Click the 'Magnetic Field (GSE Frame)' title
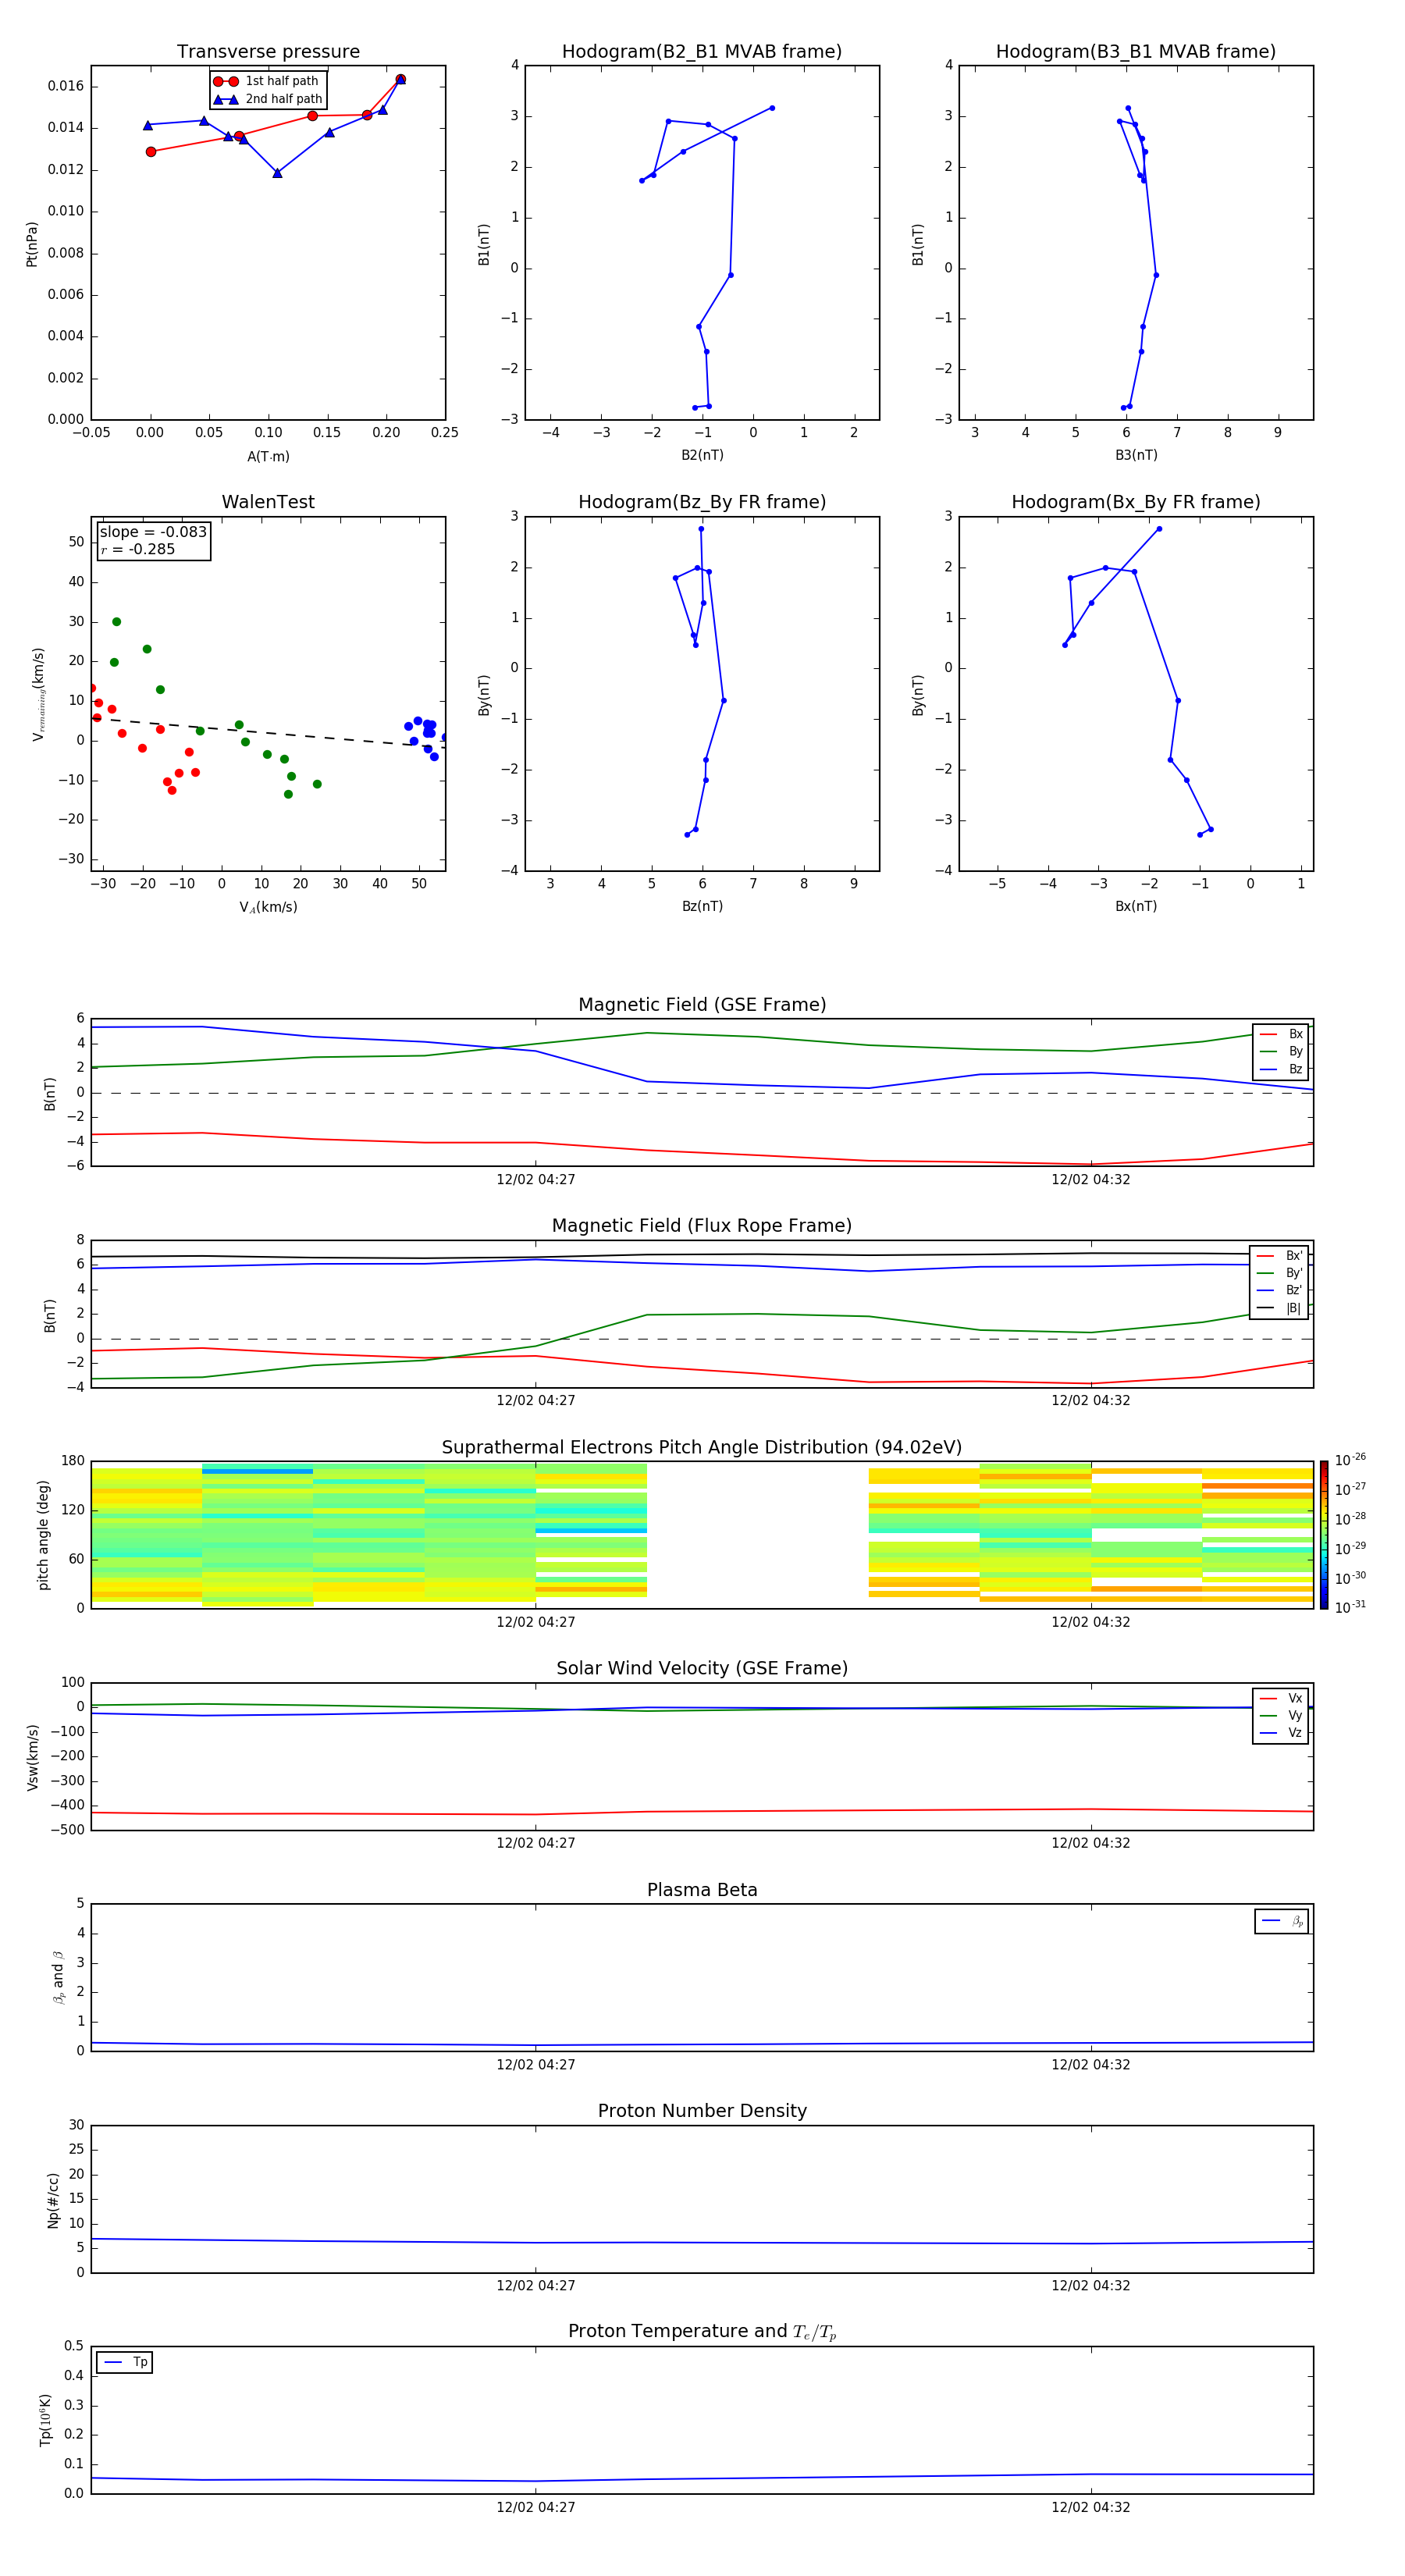Image resolution: width=1405 pixels, height=2576 pixels. [x=702, y=1005]
